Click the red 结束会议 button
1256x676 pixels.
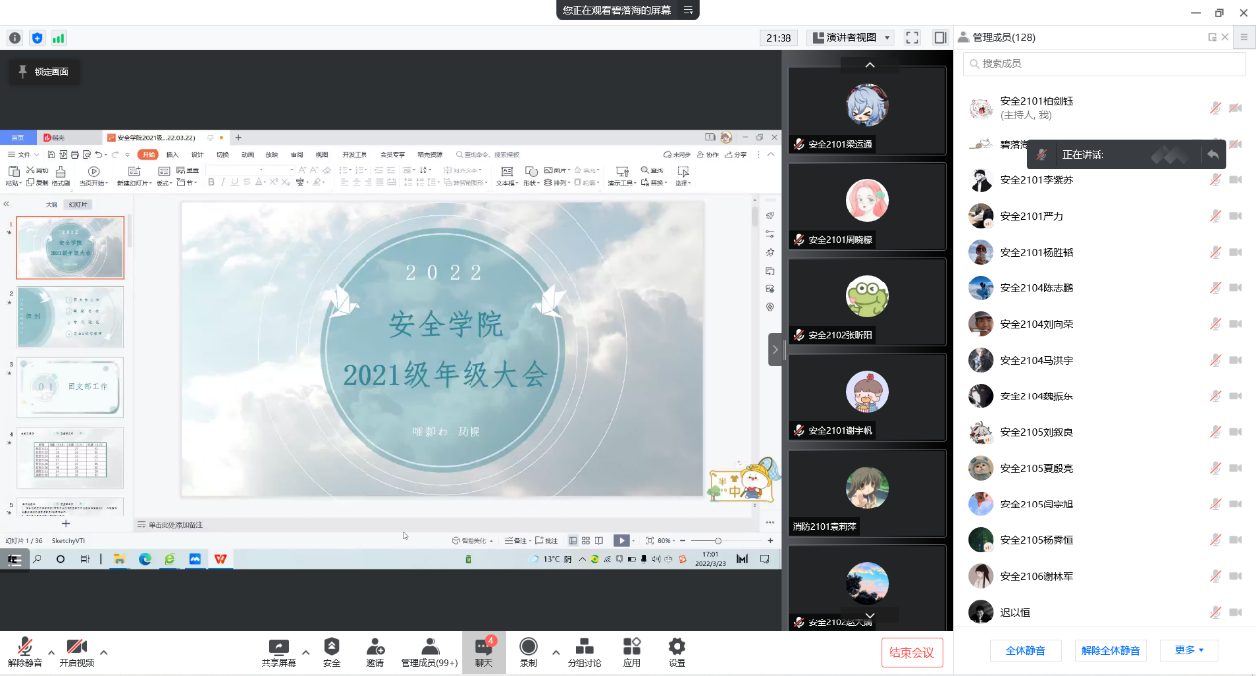(x=911, y=652)
